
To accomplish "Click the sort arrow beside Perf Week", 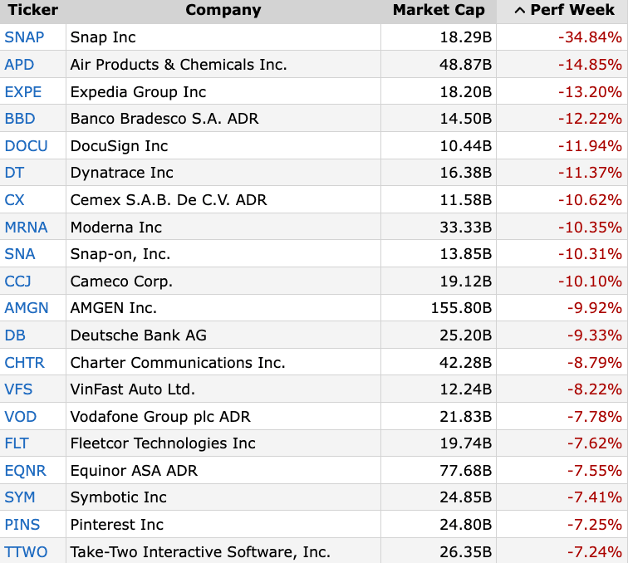I will [x=519, y=11].
